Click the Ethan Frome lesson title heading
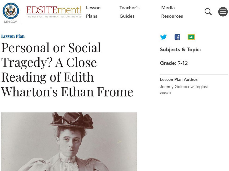The height and width of the screenshot is (171, 229). coord(67,70)
